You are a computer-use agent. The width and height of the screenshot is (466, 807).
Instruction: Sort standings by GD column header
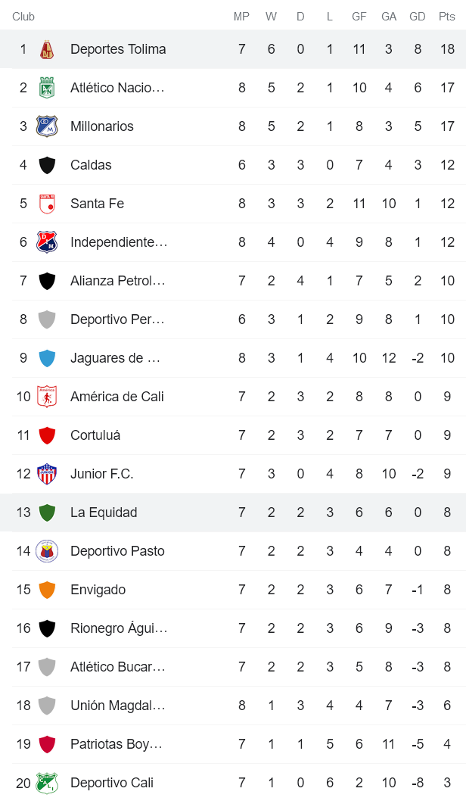pos(418,14)
